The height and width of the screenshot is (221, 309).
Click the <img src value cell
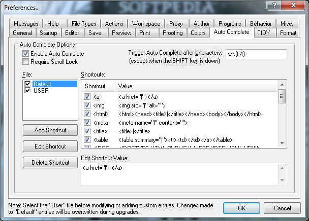[x=142, y=105]
